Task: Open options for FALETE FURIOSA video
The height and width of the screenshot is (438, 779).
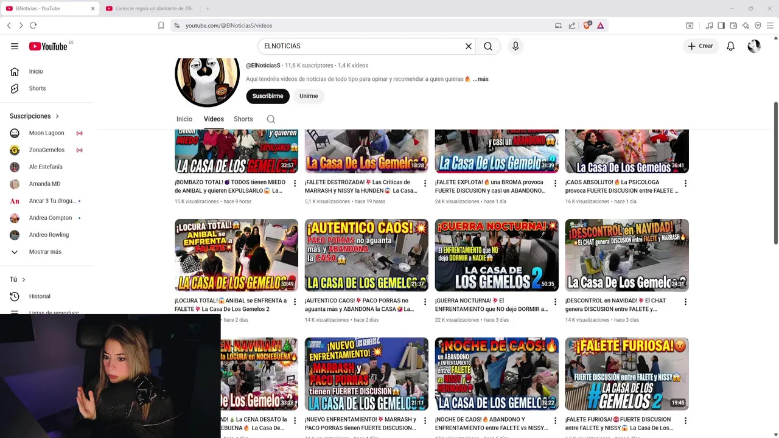Action: 685,420
